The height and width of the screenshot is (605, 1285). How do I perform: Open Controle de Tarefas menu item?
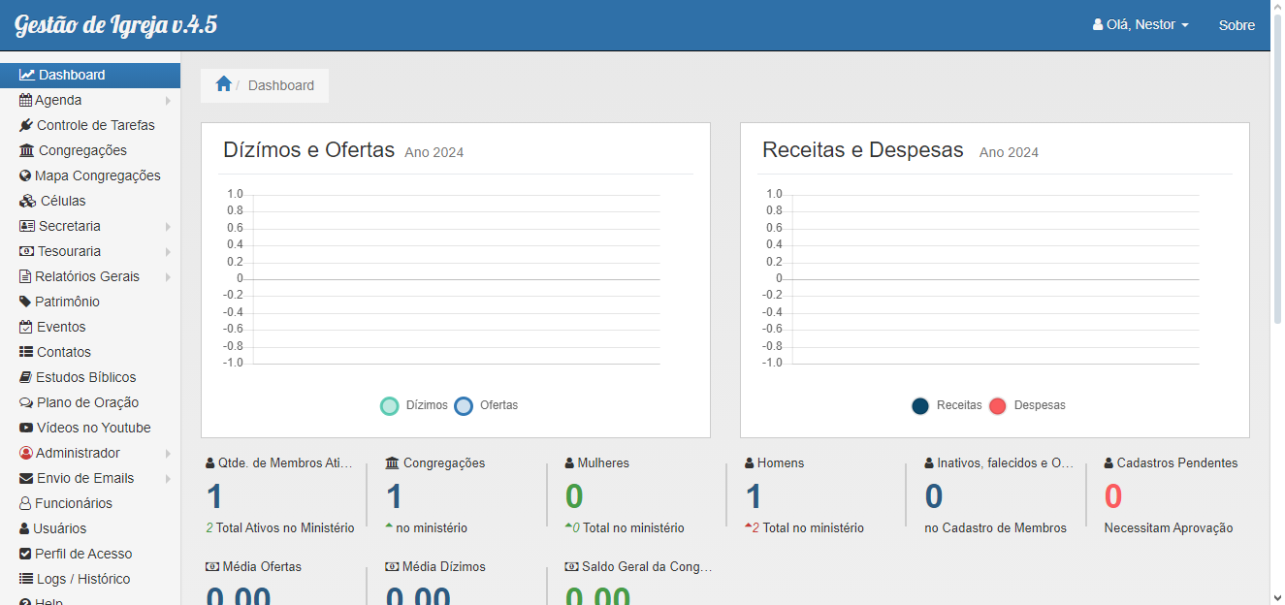[x=95, y=125]
